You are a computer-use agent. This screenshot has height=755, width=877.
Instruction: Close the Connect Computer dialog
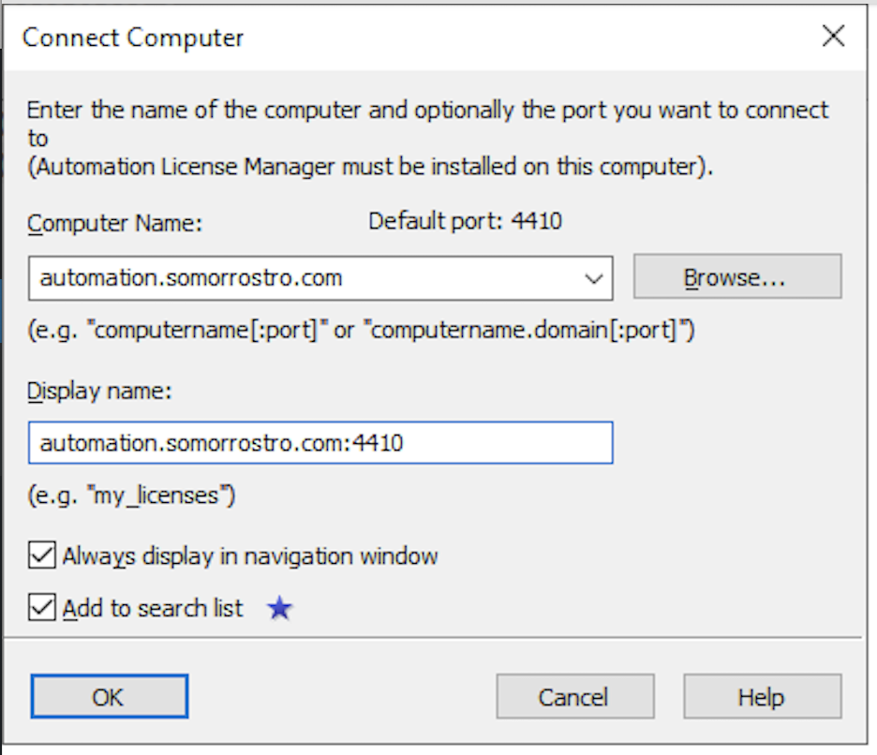point(833,37)
